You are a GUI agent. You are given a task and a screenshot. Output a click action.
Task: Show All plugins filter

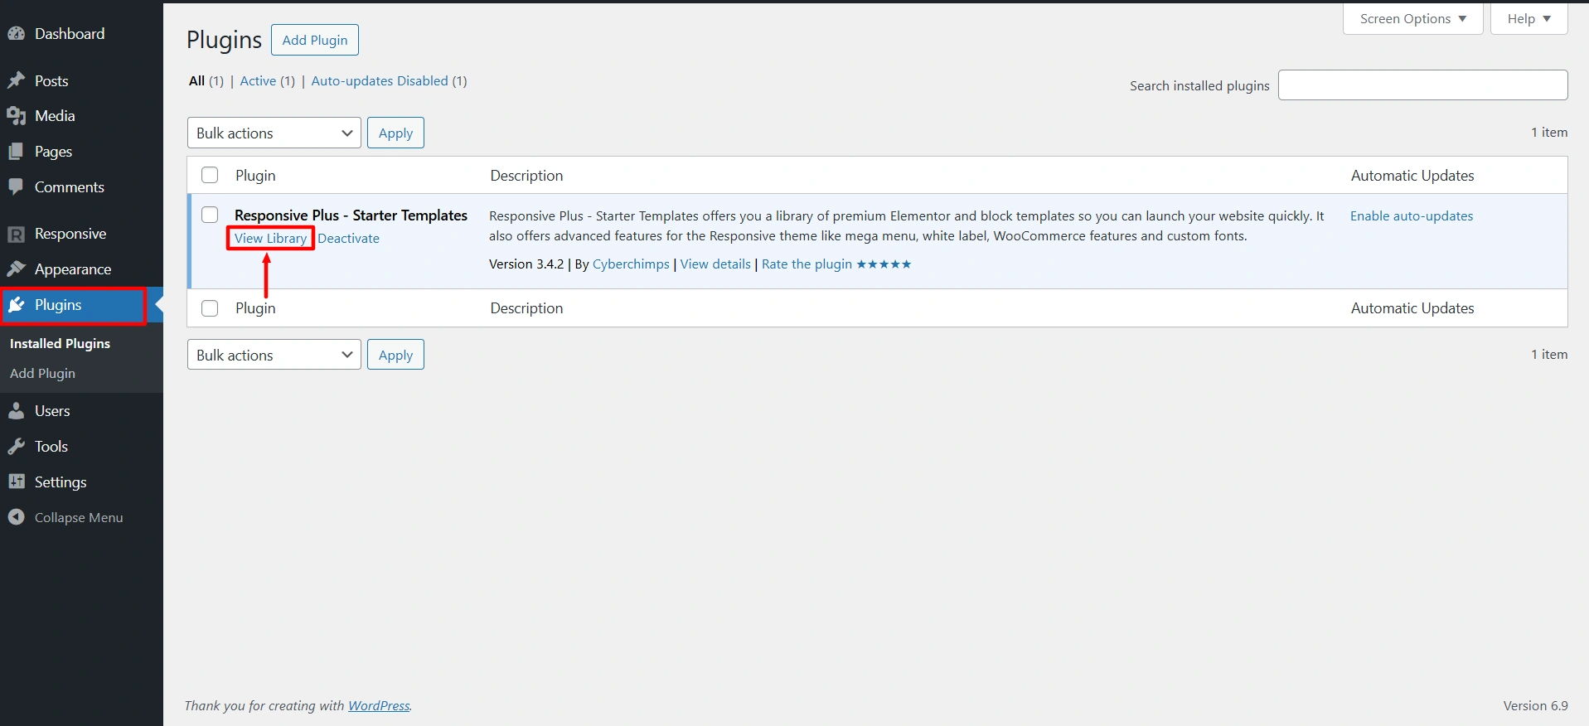click(196, 80)
